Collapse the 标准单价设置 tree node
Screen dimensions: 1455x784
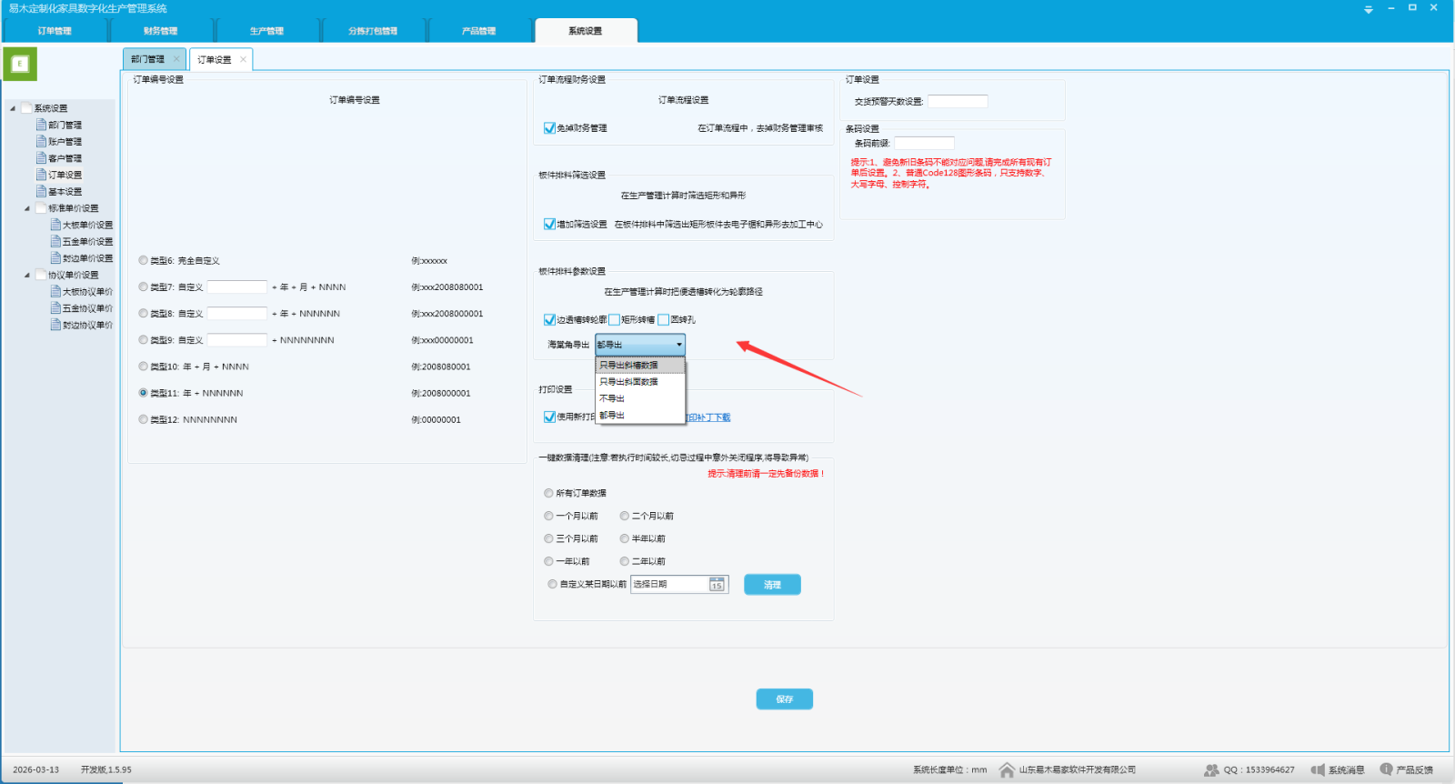[x=27, y=208]
